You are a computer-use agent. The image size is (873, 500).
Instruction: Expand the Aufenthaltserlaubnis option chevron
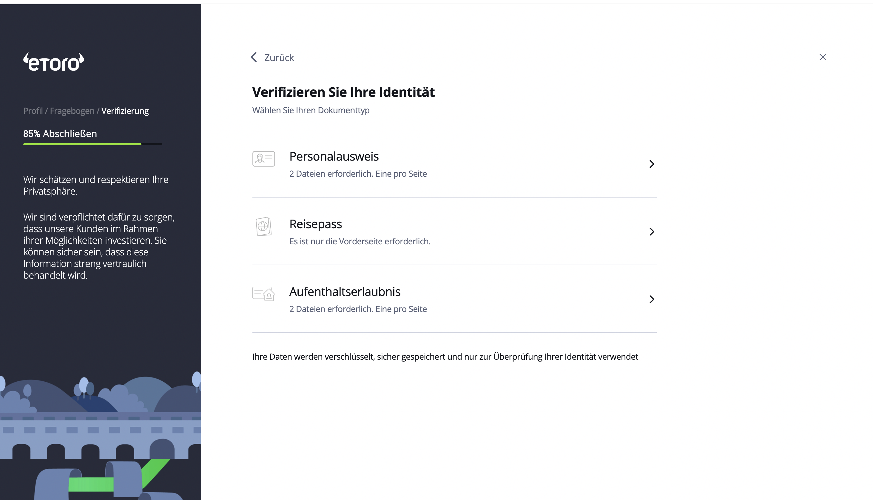tap(652, 299)
